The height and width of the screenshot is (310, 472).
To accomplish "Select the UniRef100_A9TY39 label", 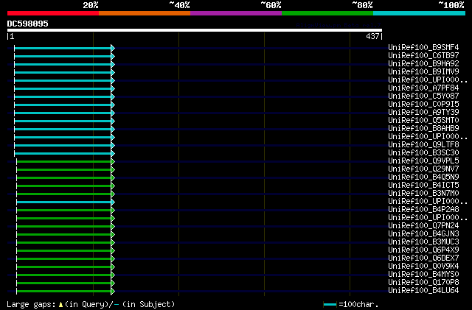I will click(x=423, y=113).
